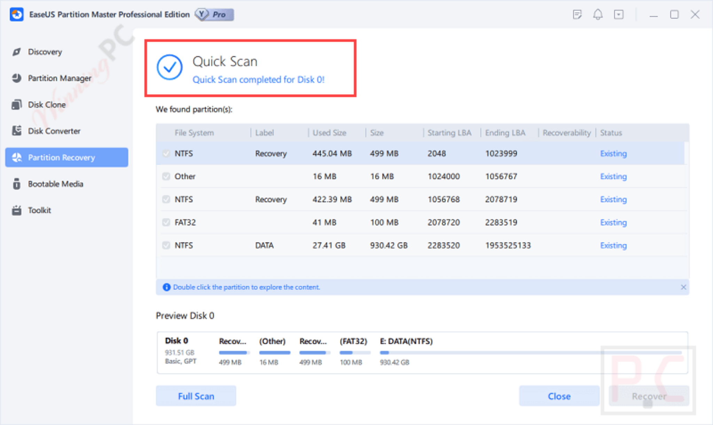Open the notifications bell
The height and width of the screenshot is (425, 713).
[x=598, y=14]
